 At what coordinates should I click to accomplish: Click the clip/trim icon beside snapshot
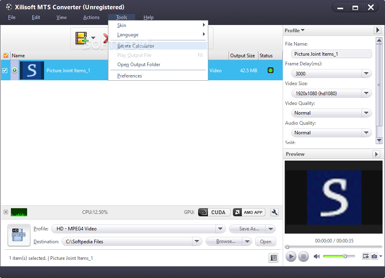(x=366, y=256)
